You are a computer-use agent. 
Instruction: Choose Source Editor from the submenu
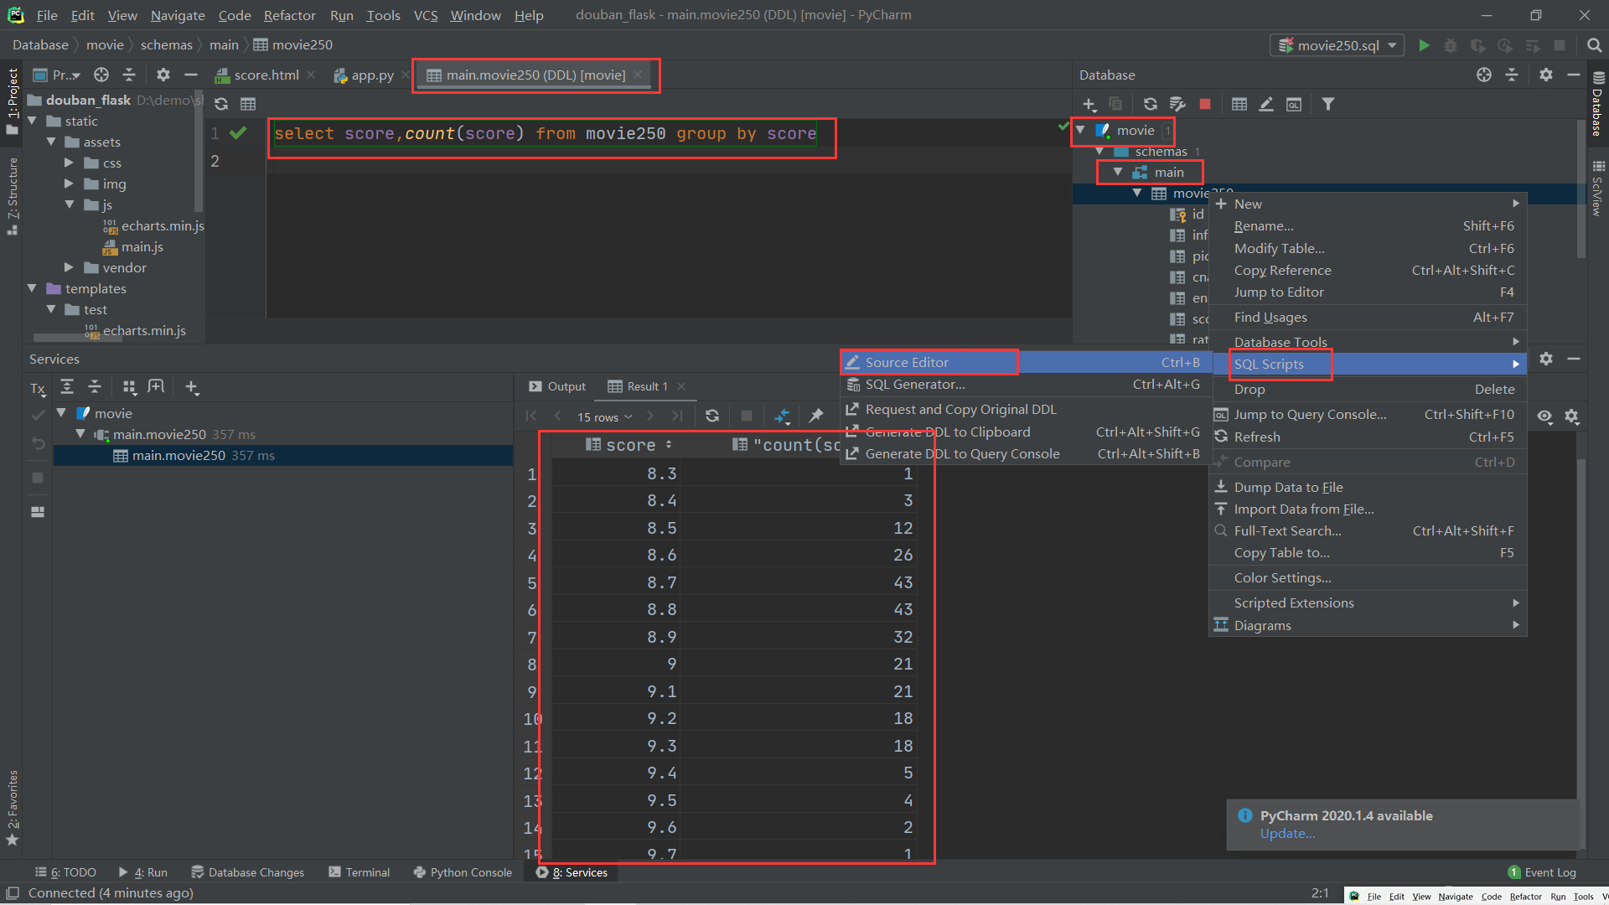(x=907, y=362)
